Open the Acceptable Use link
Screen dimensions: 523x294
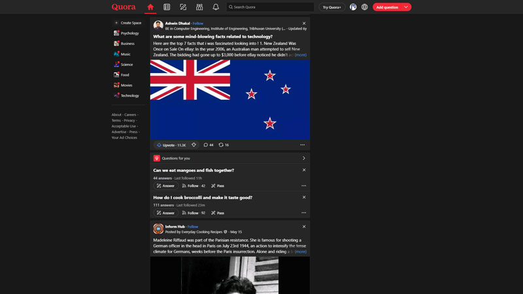point(124,126)
